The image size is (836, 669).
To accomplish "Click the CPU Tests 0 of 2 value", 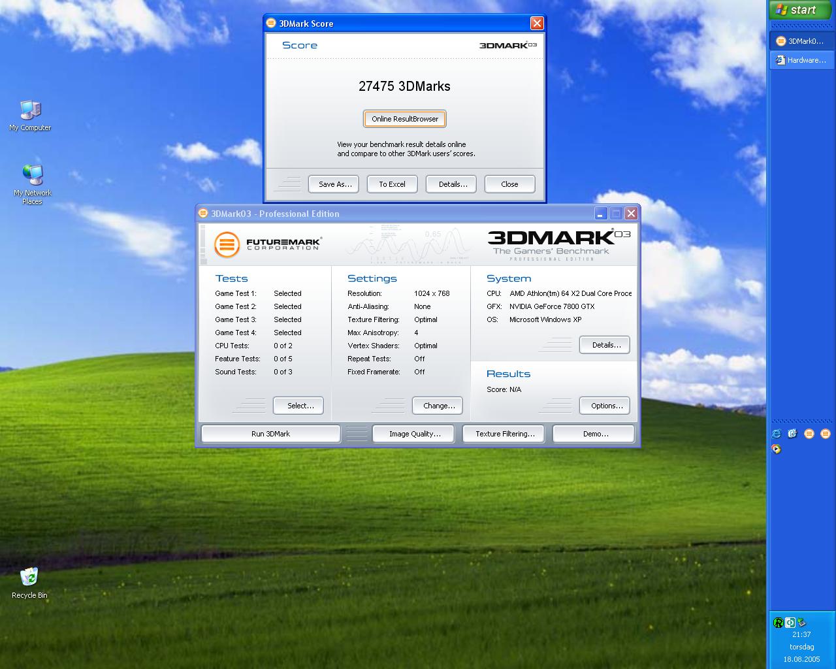I will point(283,346).
